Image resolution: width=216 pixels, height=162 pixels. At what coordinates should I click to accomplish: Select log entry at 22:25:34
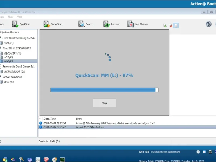pos(127,123)
